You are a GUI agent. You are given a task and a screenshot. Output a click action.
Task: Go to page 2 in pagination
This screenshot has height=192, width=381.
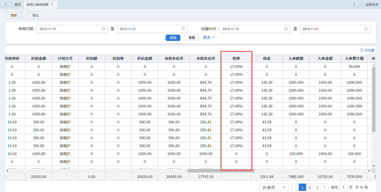tap(310, 187)
